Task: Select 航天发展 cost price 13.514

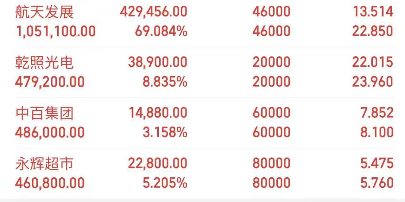Action: [x=372, y=12]
